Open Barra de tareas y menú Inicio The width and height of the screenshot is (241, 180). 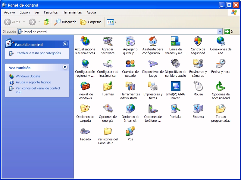click(x=175, y=41)
